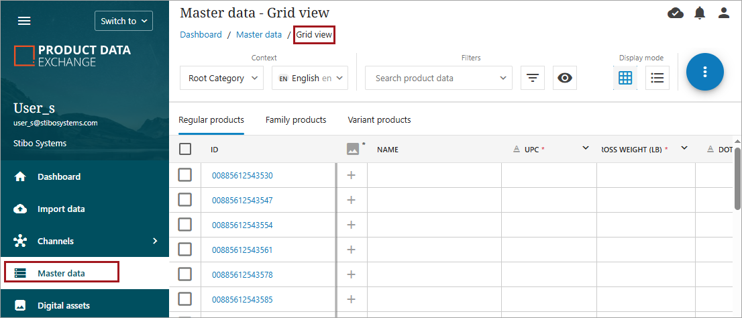Expand the Switch to dropdown
Viewport: 742px width, 318px height.
tap(124, 21)
